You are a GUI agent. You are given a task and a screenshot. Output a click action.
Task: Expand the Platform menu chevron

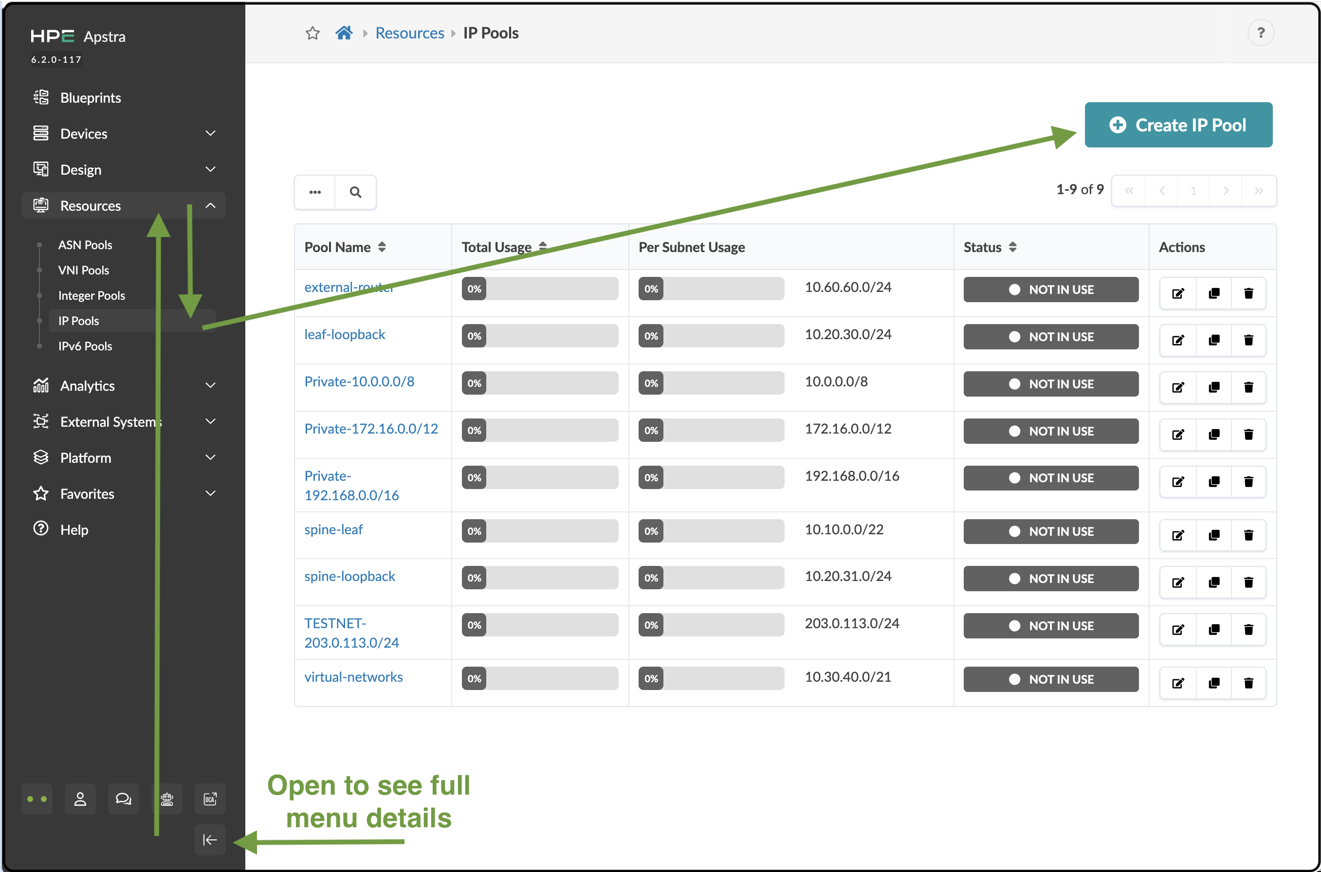[210, 458]
